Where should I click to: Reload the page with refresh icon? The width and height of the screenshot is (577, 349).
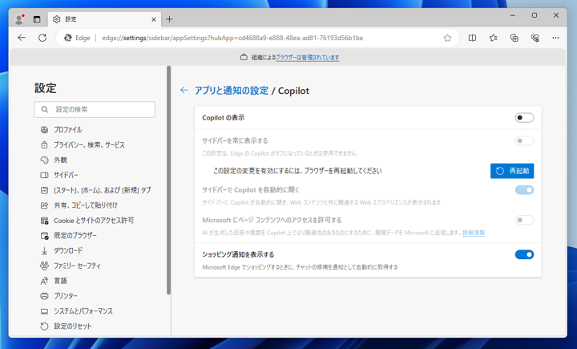[x=42, y=38]
